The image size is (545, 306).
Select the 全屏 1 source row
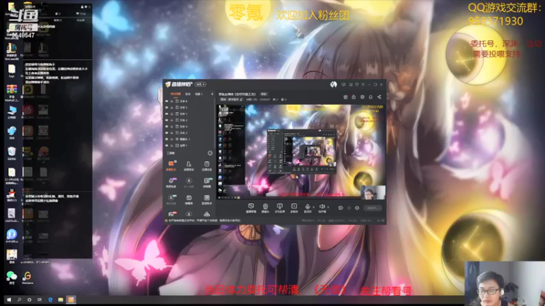pos(189,146)
